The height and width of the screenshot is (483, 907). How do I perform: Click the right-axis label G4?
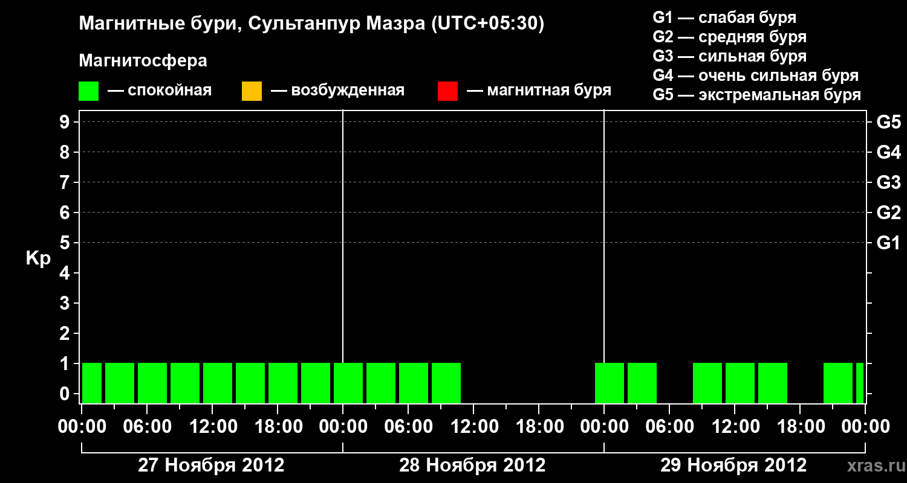tap(888, 152)
